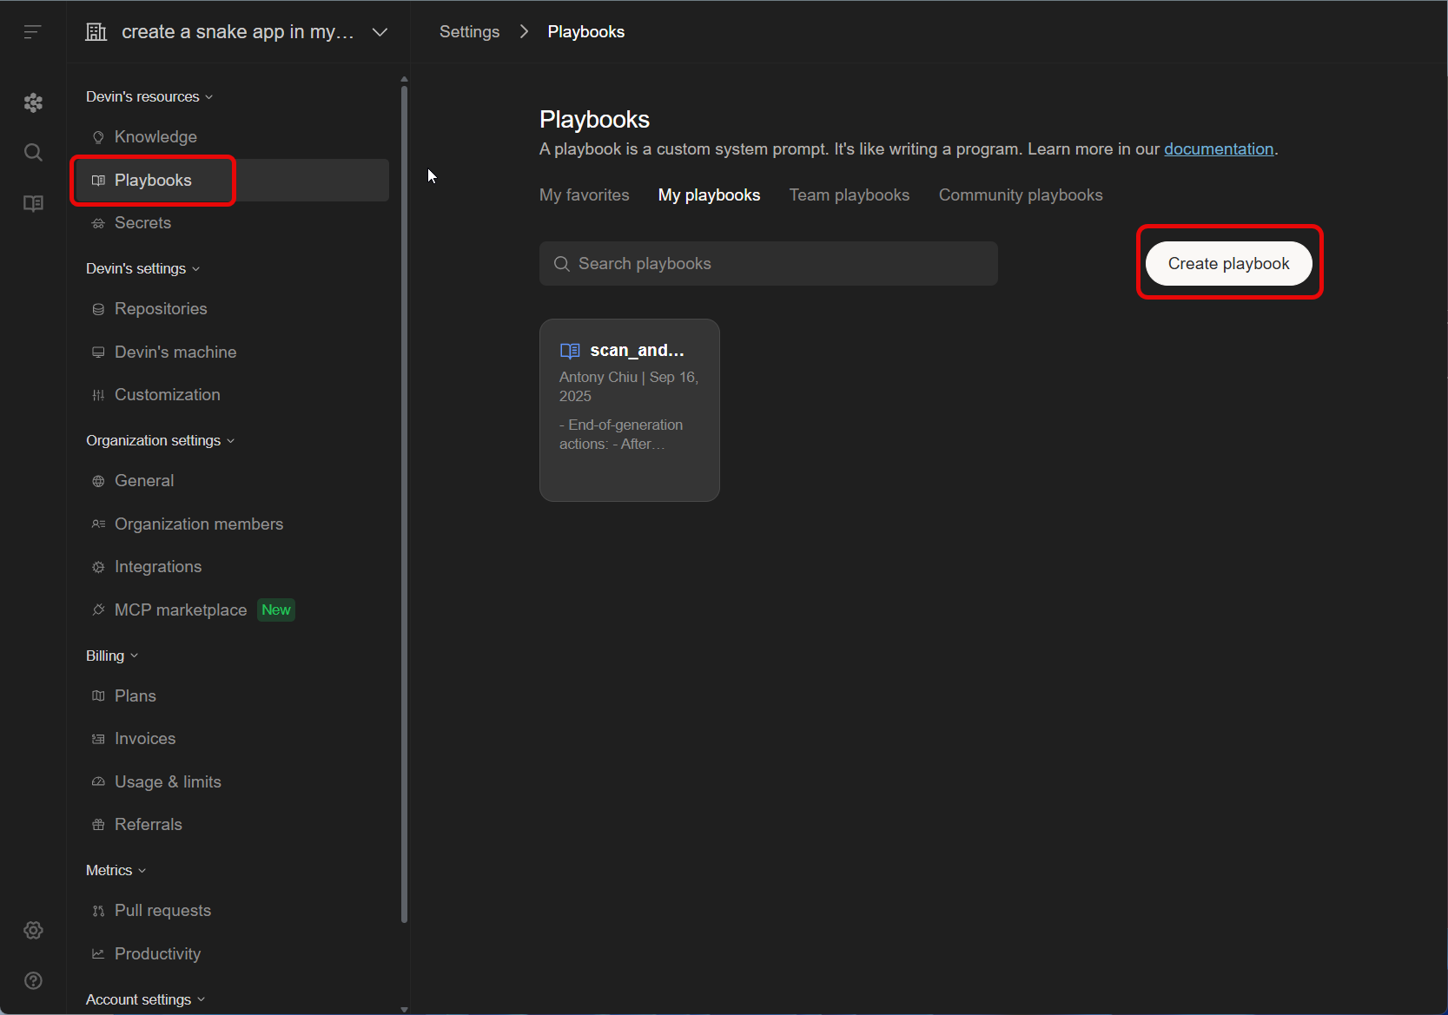Open the documentation link
Image resolution: width=1448 pixels, height=1015 pixels.
coord(1218,149)
